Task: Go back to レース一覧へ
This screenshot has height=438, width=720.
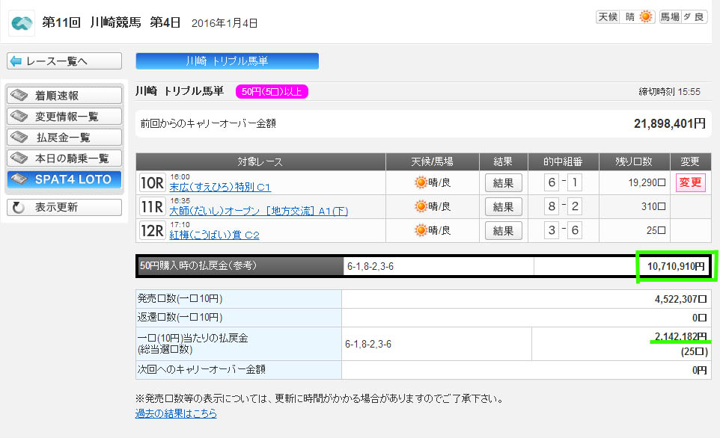Action: tap(64, 61)
